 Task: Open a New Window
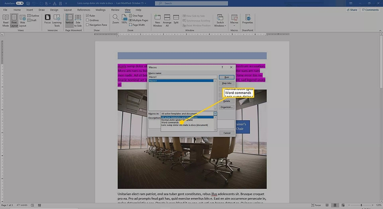[x=157, y=20]
